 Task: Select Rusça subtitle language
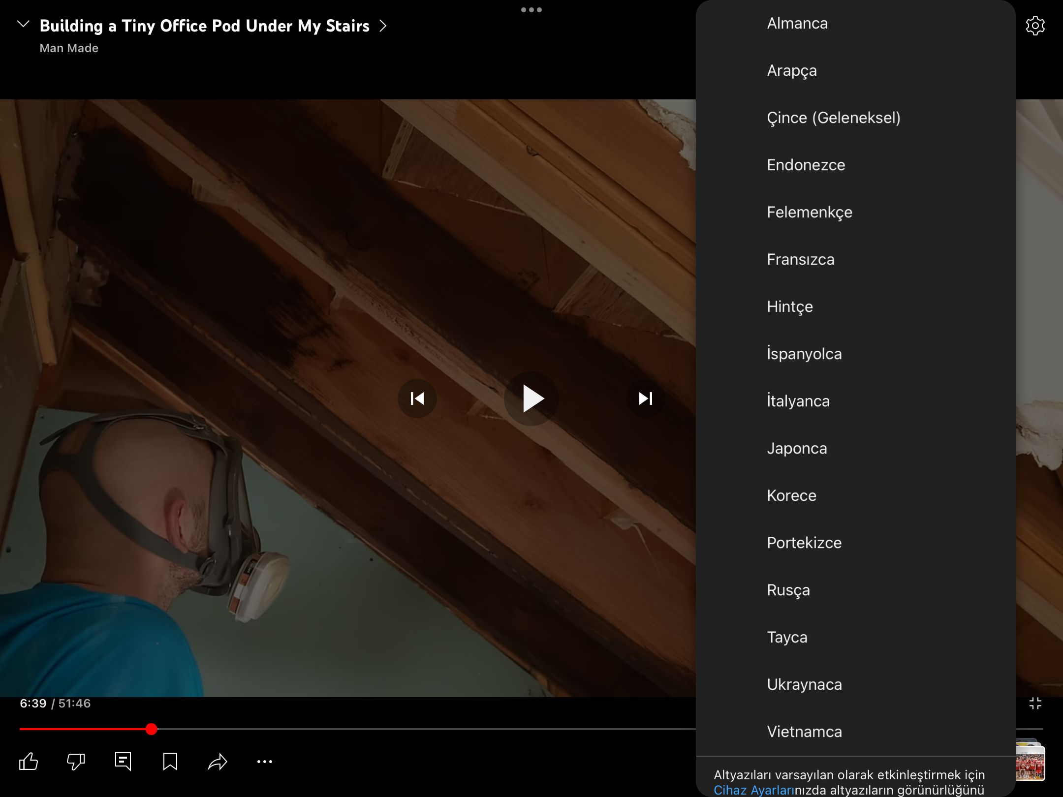coord(856,590)
